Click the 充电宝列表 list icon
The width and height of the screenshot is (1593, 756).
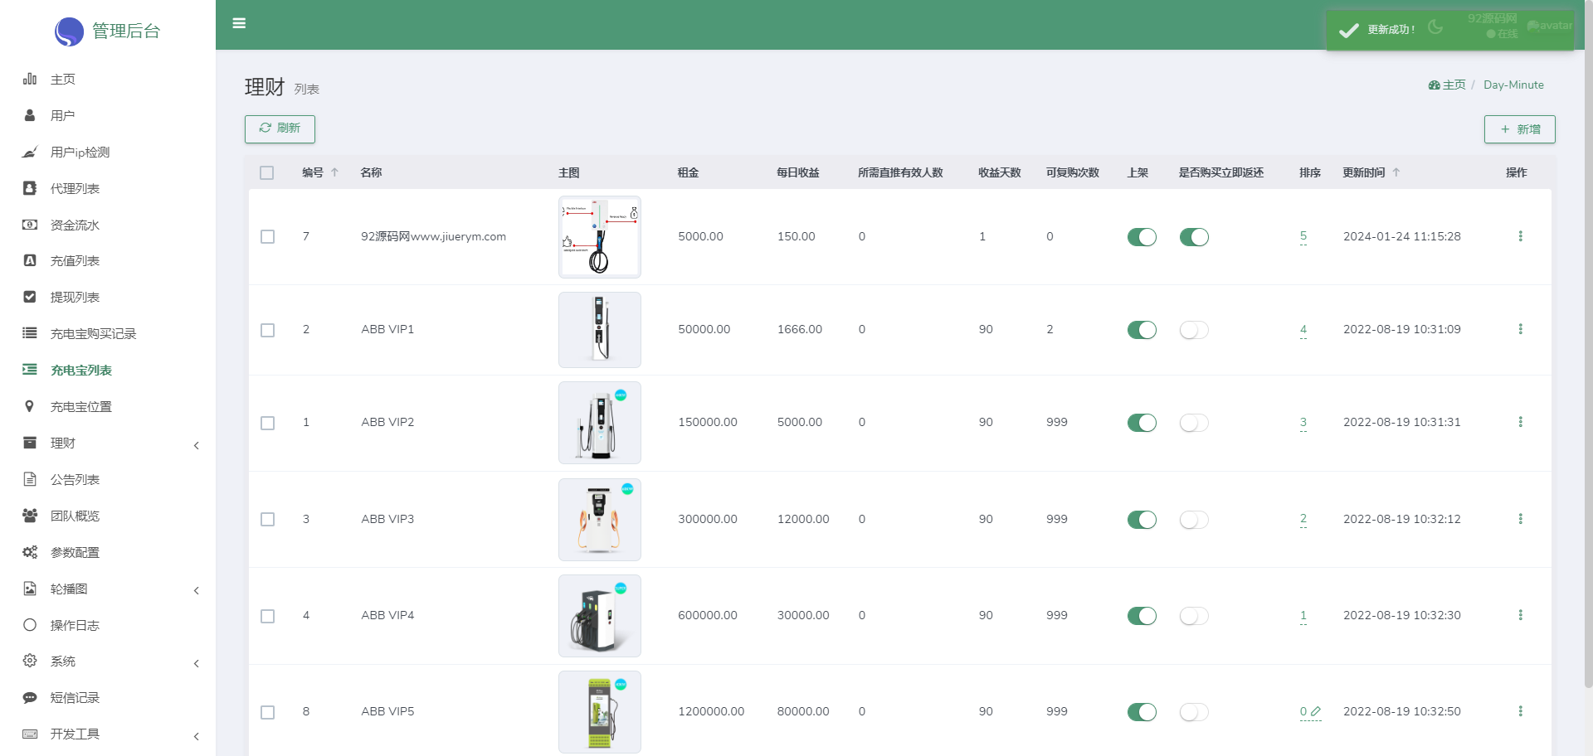click(30, 370)
